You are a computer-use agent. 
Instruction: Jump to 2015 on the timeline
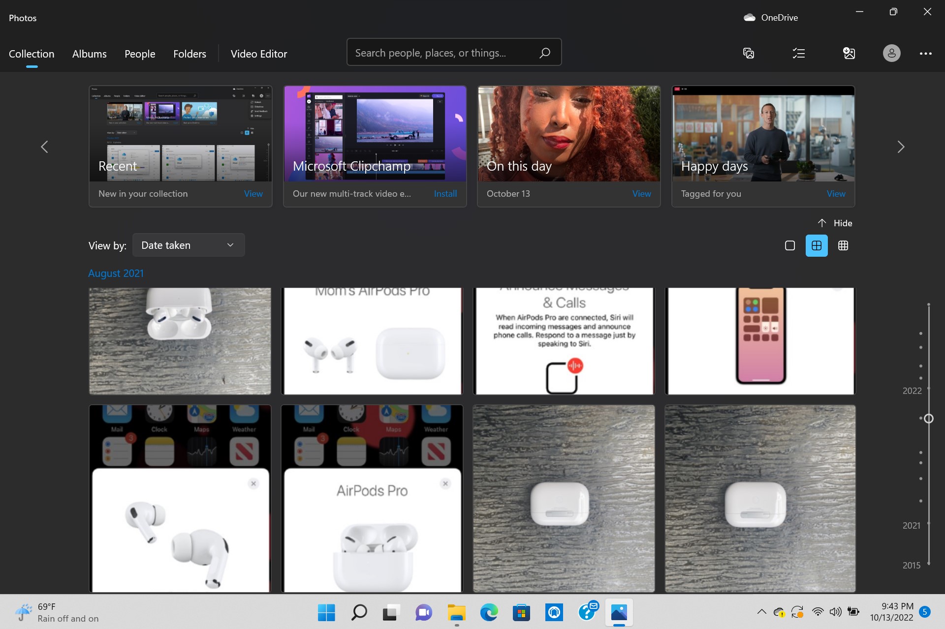(911, 566)
